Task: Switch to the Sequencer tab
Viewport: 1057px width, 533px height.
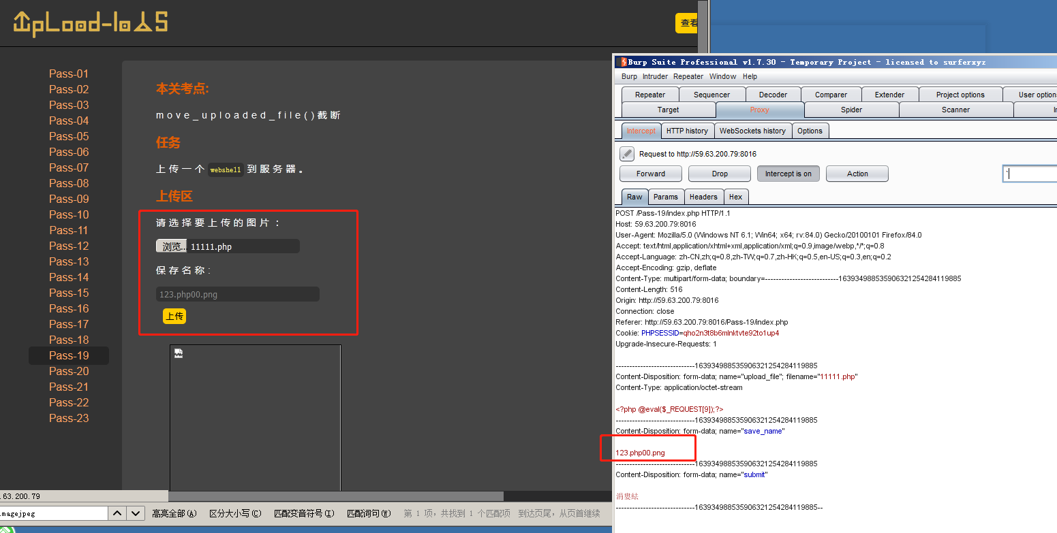Action: [712, 95]
